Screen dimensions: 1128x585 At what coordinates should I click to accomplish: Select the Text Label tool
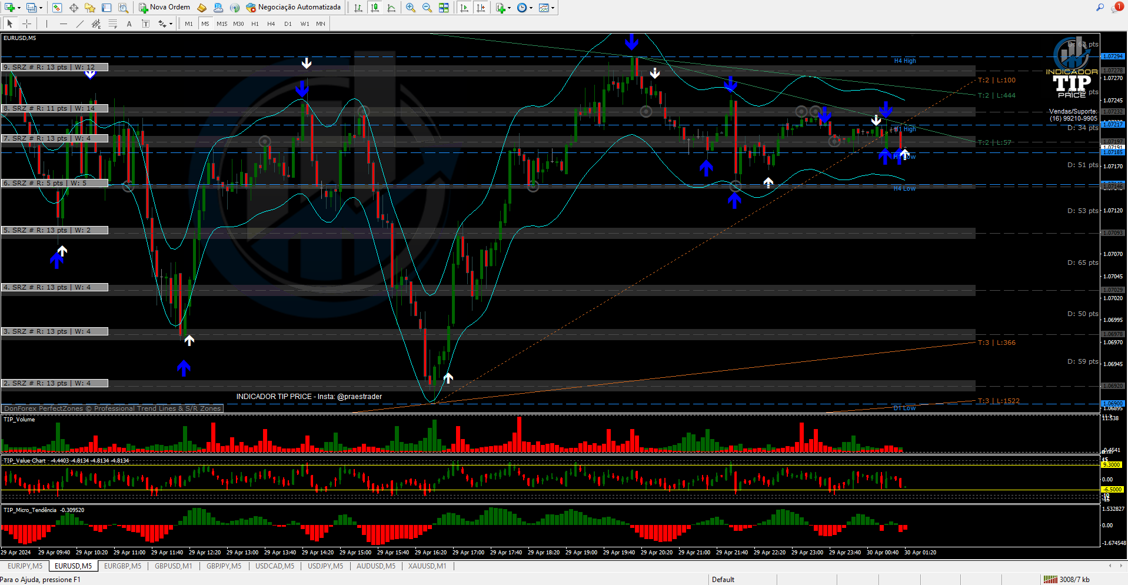point(146,24)
